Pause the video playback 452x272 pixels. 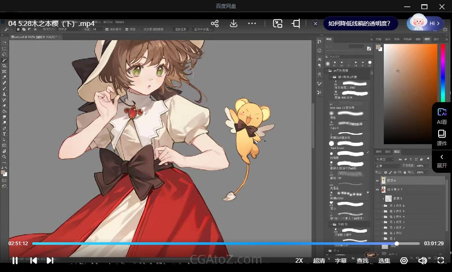click(15, 260)
